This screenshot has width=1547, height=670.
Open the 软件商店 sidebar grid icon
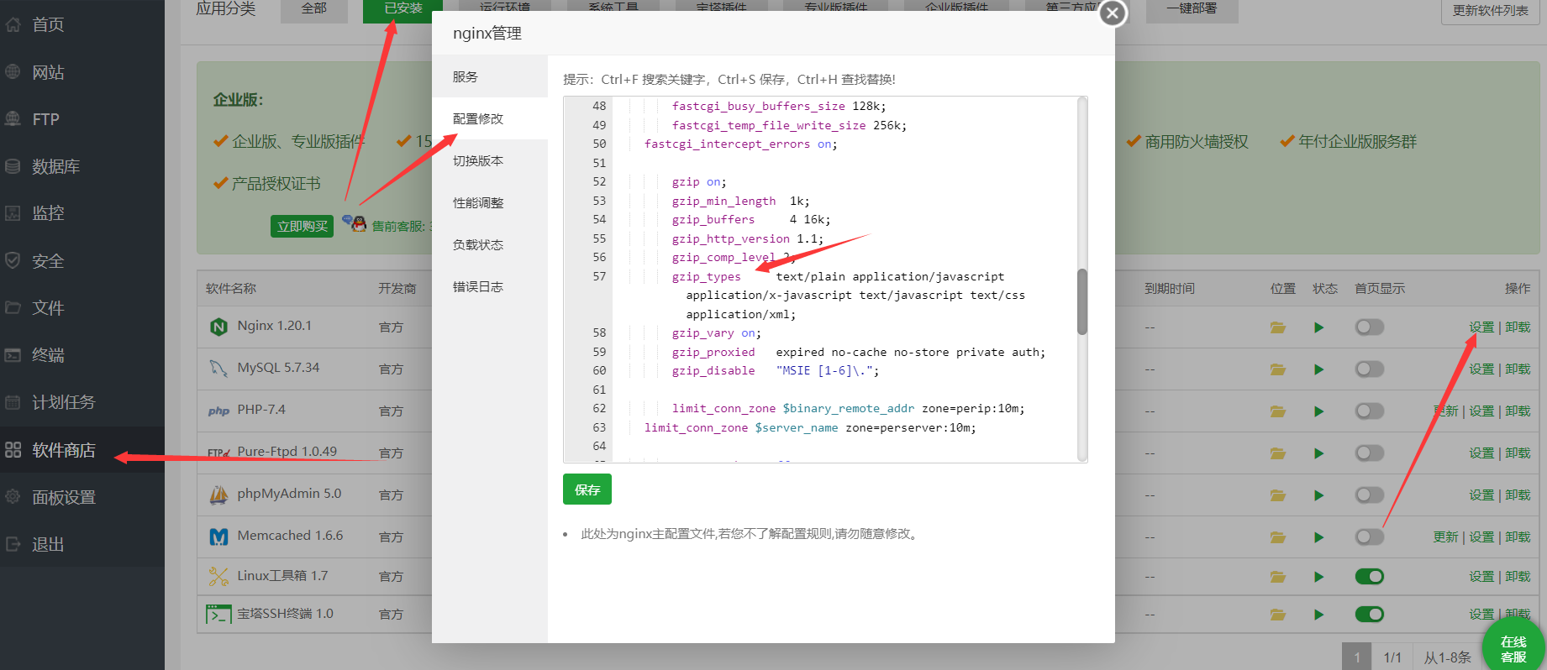(x=13, y=449)
